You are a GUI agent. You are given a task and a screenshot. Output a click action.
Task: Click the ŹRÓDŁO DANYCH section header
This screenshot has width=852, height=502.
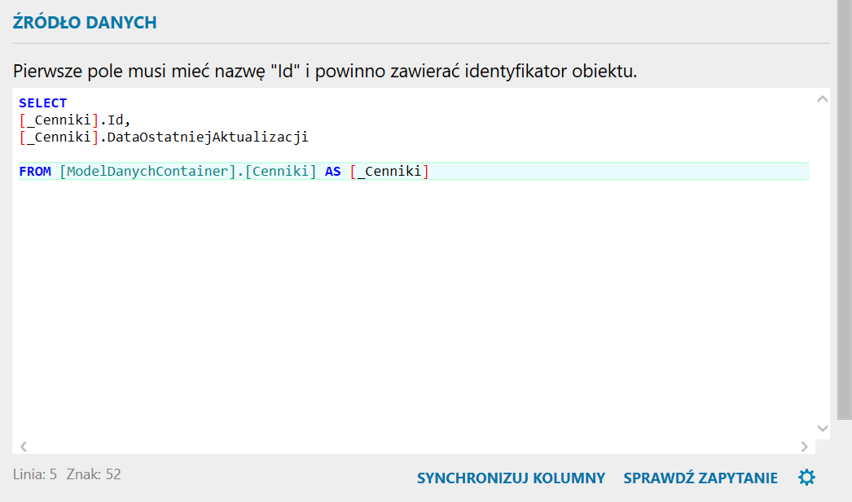(85, 23)
